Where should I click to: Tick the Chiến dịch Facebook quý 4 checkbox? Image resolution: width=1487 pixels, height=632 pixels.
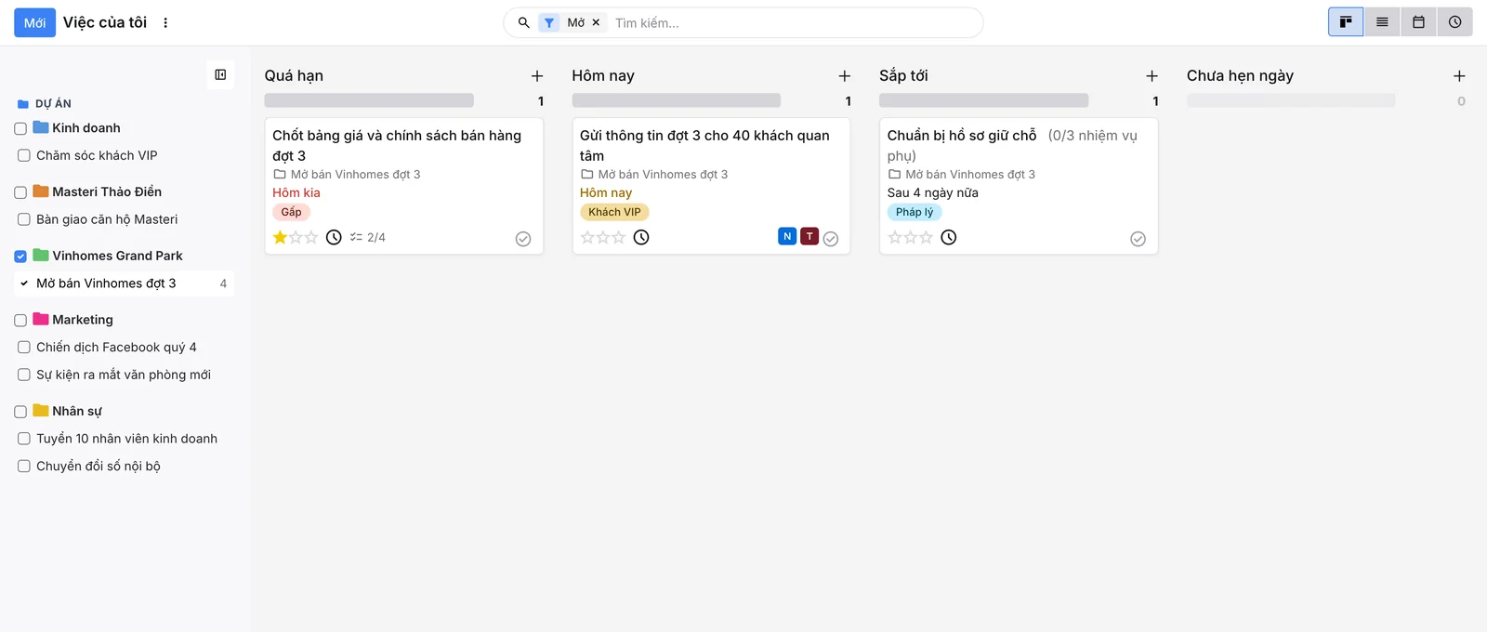click(24, 348)
